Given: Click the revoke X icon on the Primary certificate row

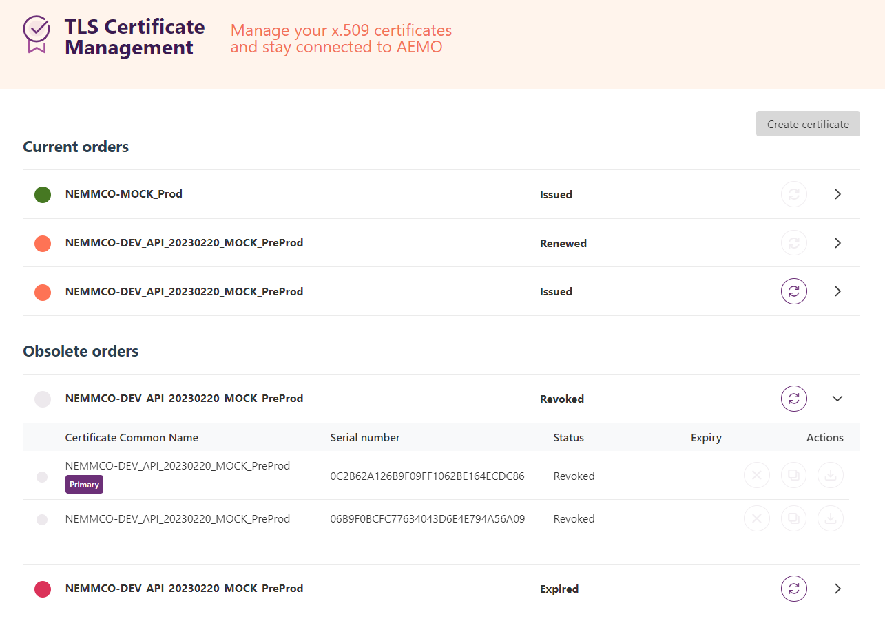Looking at the screenshot, I should 757,475.
